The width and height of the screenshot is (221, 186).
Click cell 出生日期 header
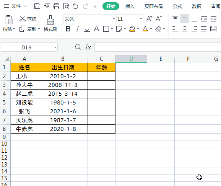[x=63, y=67]
